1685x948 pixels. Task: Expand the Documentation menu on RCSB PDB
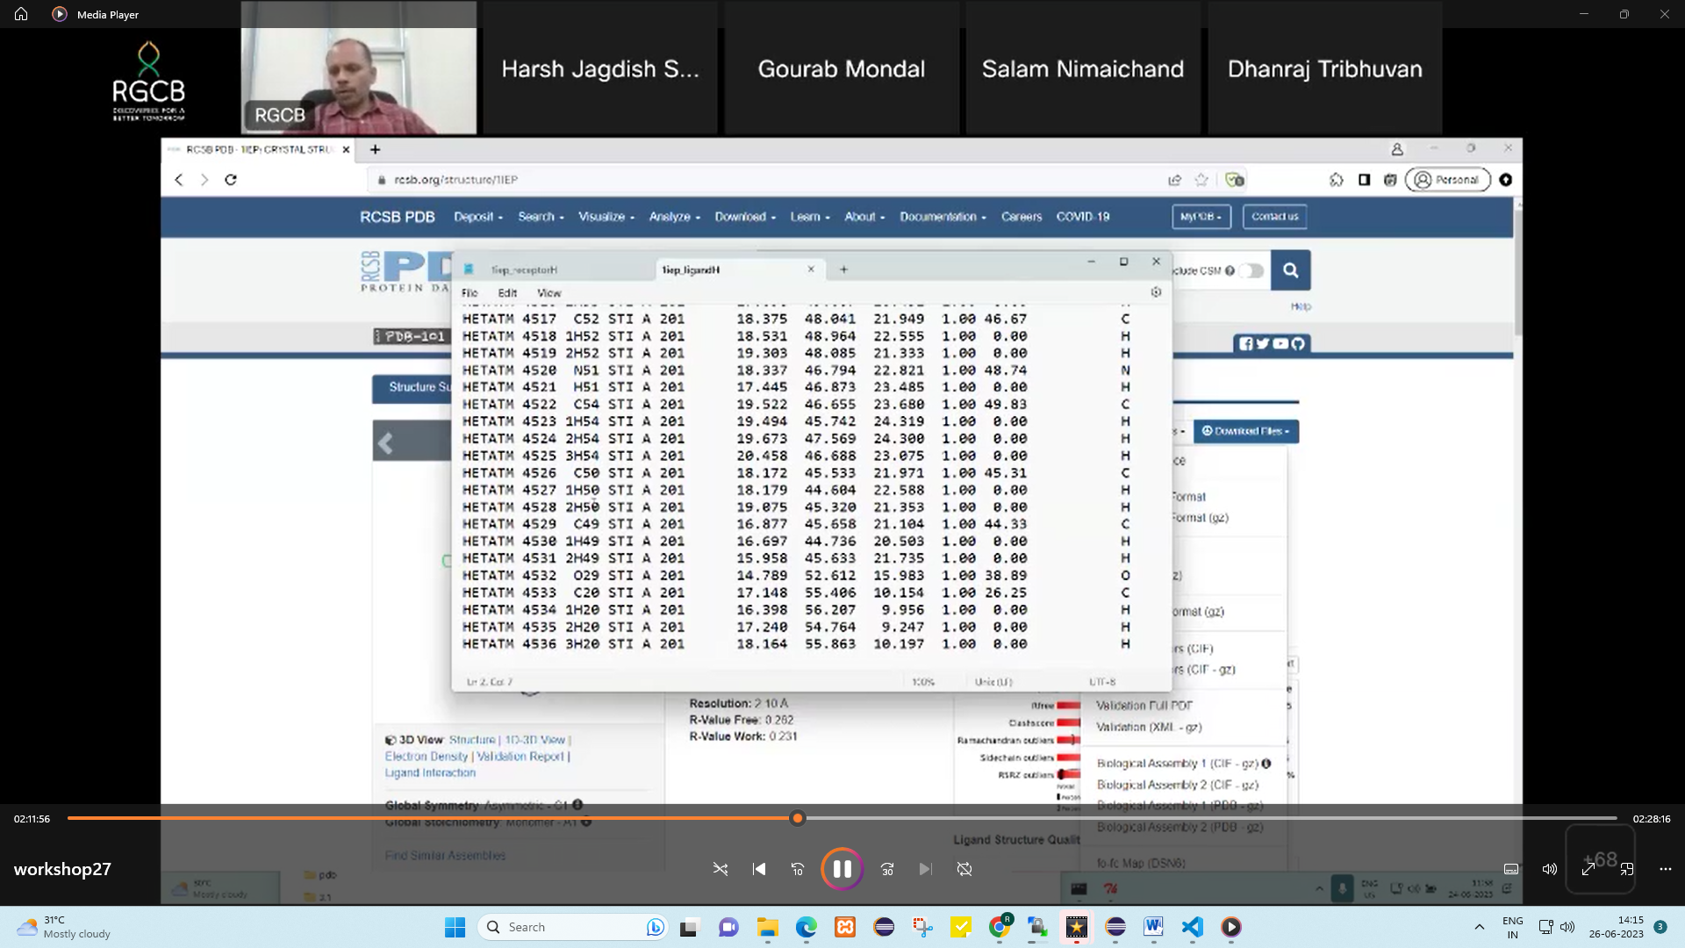(x=943, y=217)
